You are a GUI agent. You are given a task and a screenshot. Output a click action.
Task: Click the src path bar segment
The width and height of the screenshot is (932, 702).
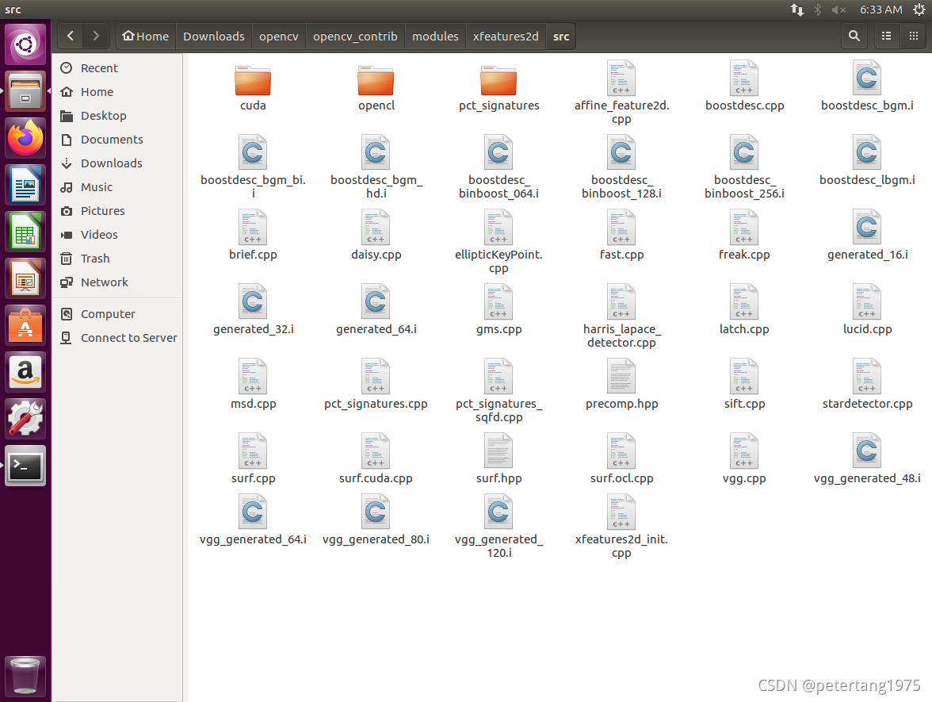[561, 36]
